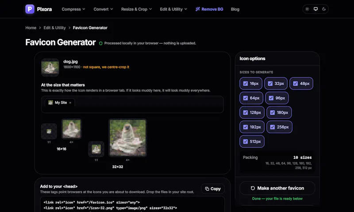Screen dimensions: 354x212
Task: Click the favicon in the My Site tab
Action: pyautogui.click(x=50, y=103)
